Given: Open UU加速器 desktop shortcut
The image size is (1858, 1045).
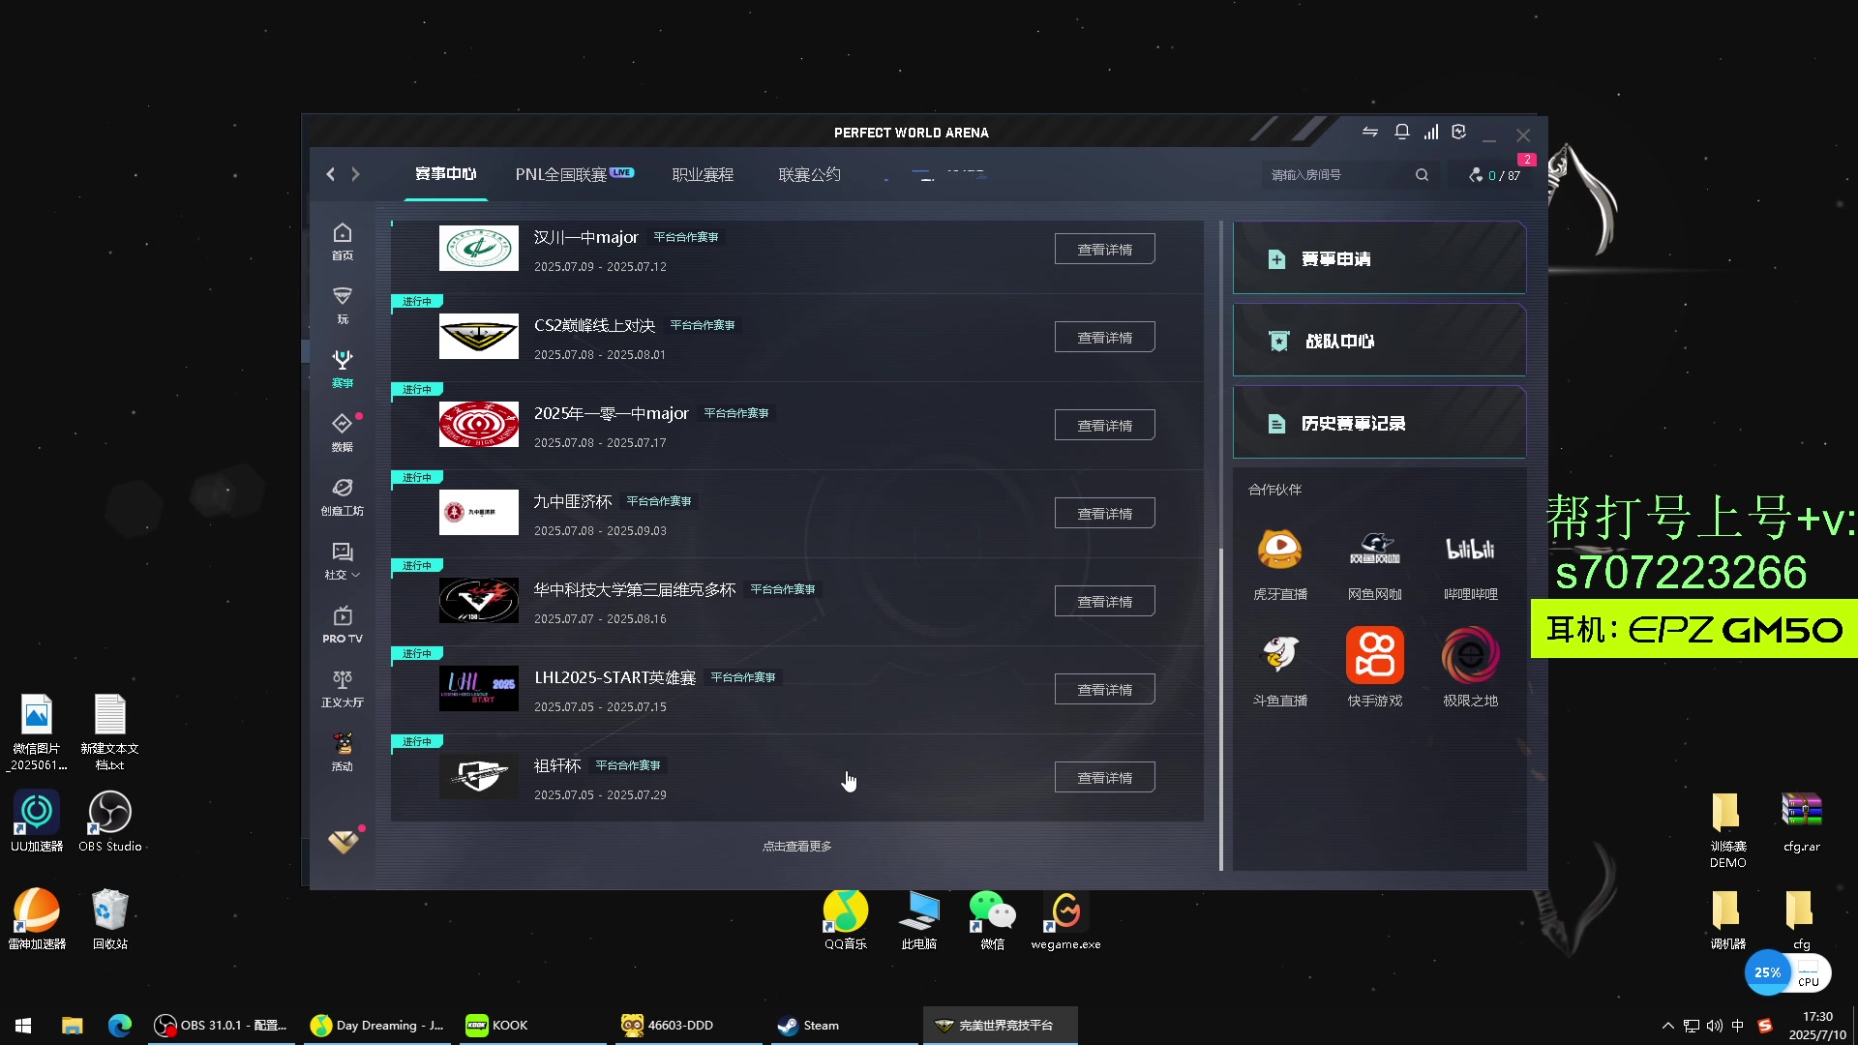Looking at the screenshot, I should [x=37, y=821].
